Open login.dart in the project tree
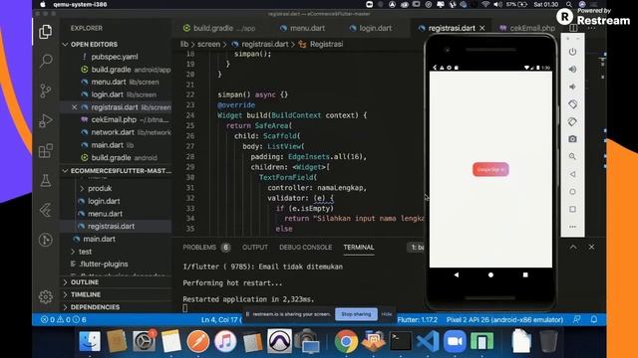 tap(104, 201)
